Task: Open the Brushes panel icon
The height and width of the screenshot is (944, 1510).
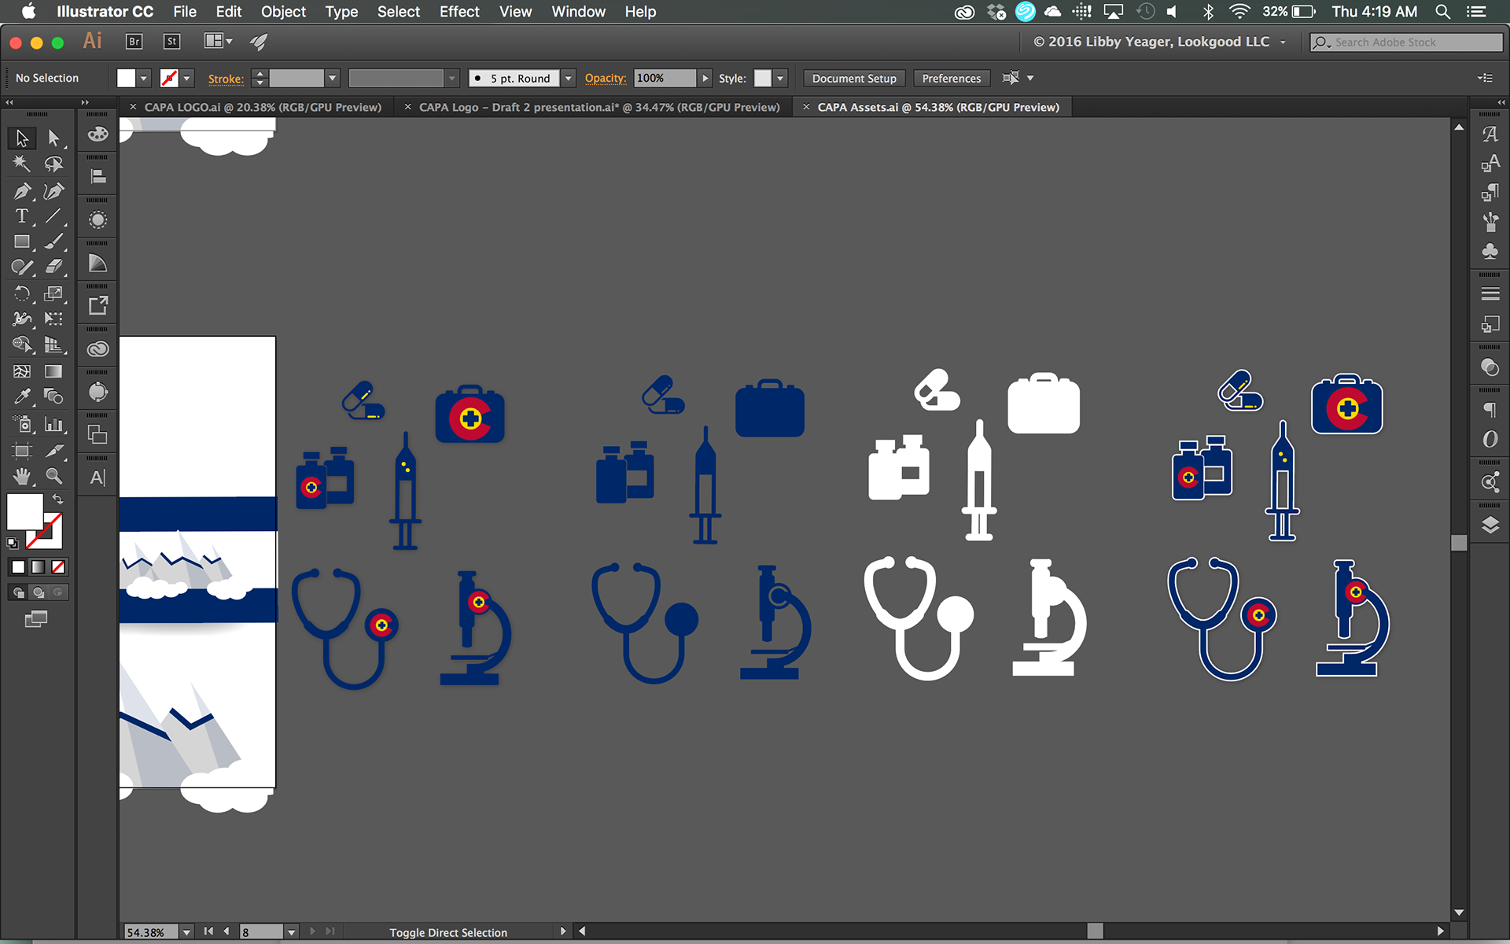Action: [1490, 223]
